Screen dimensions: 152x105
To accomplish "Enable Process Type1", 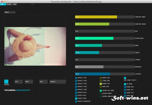I will point(76,78).
